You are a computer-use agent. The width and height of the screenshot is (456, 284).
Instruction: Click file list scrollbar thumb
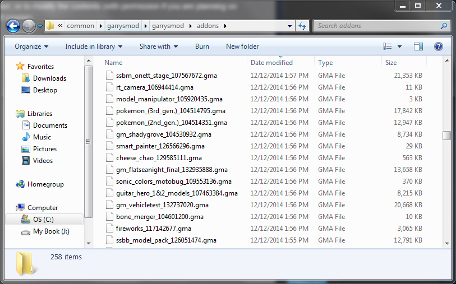447,136
